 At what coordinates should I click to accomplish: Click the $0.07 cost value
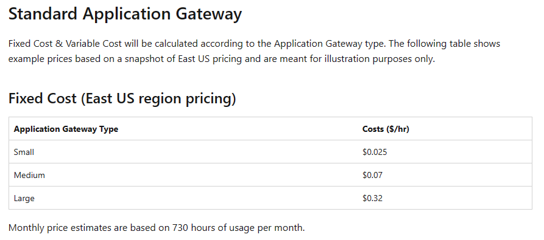point(373,175)
